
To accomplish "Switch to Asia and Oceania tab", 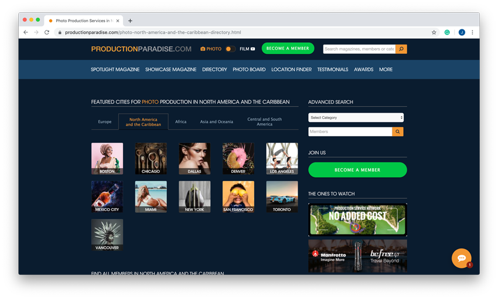I will point(216,122).
